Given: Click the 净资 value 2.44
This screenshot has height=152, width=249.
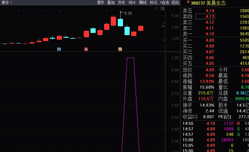Looking at the screenshot, I should pos(210,111).
